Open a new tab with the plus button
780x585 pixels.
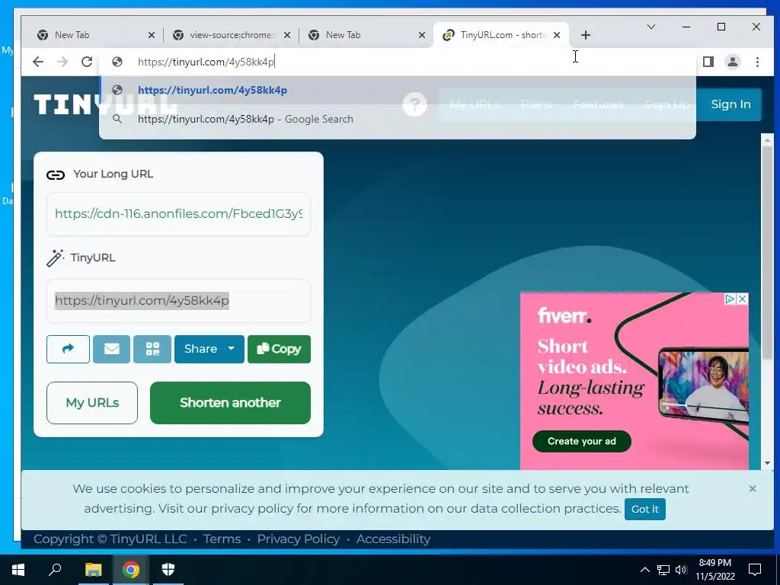[586, 35]
